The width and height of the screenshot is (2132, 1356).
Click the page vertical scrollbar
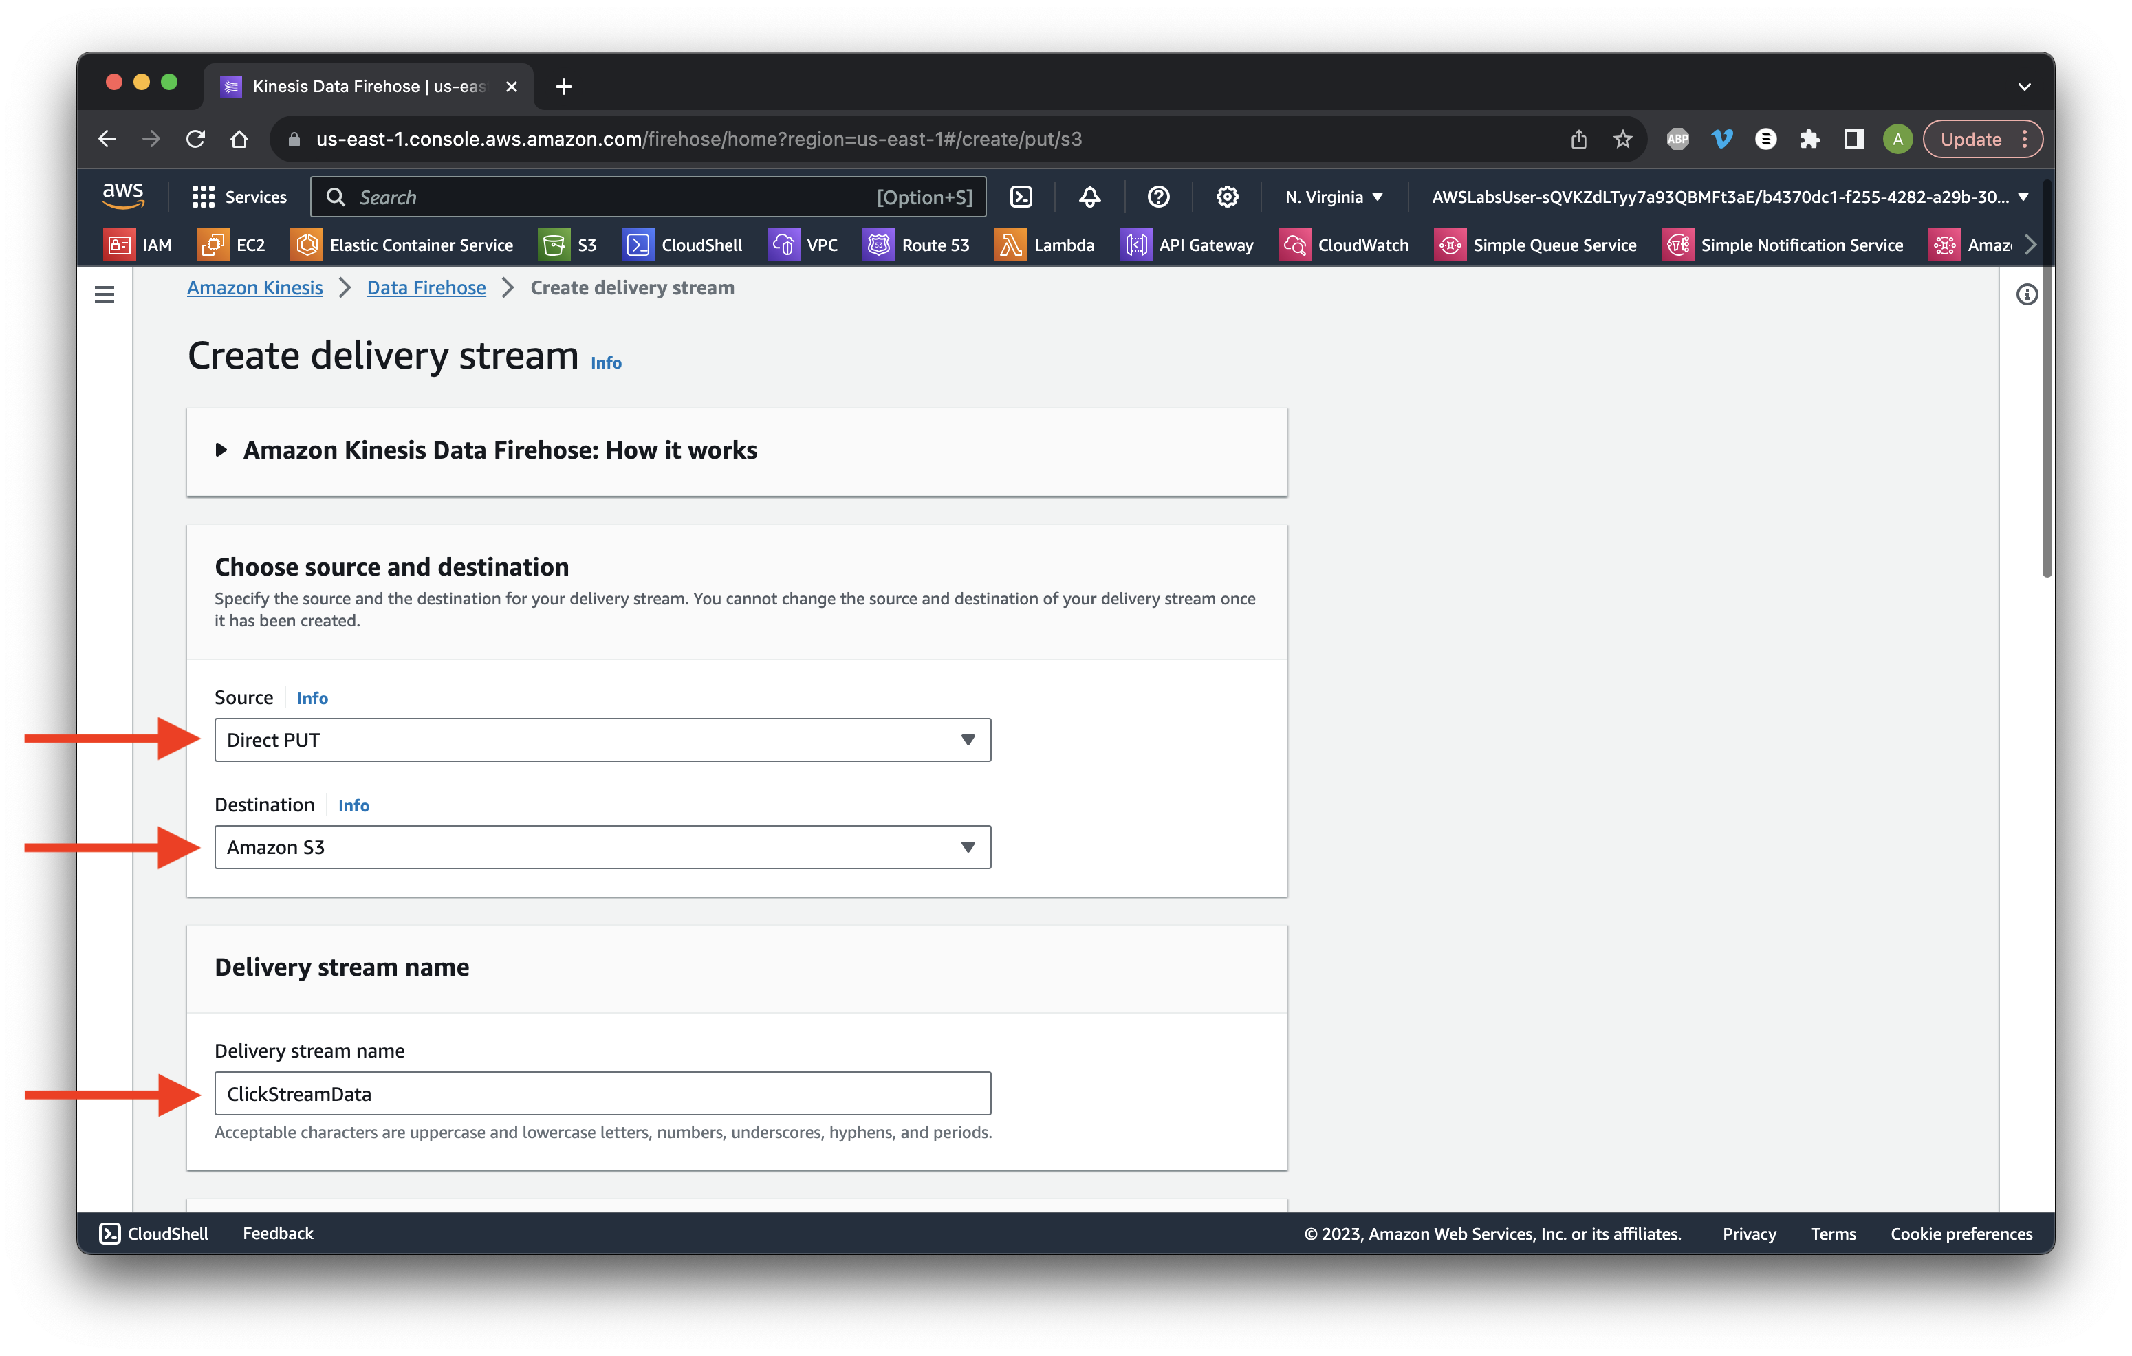(x=2046, y=380)
